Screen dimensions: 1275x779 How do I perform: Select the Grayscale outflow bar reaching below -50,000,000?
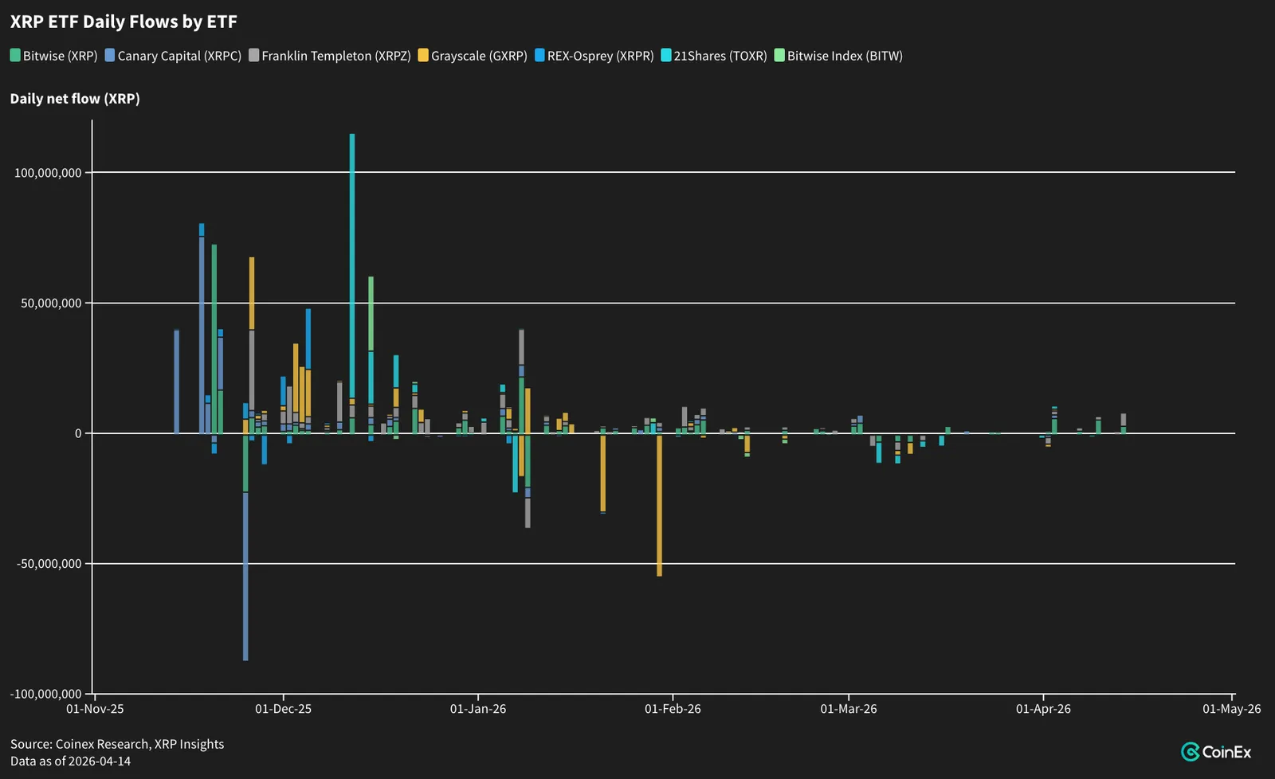[659, 505]
